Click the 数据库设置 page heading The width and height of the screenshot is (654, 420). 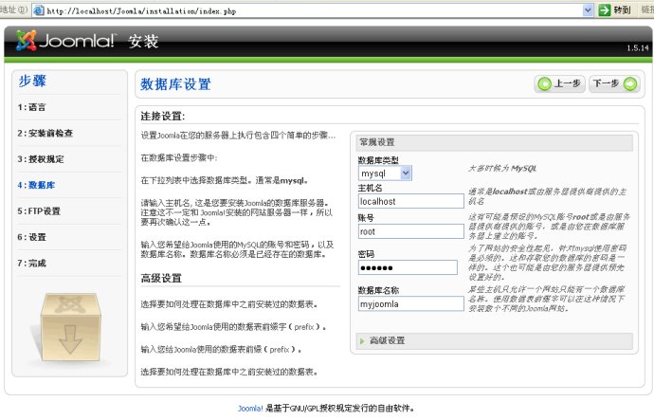point(175,84)
